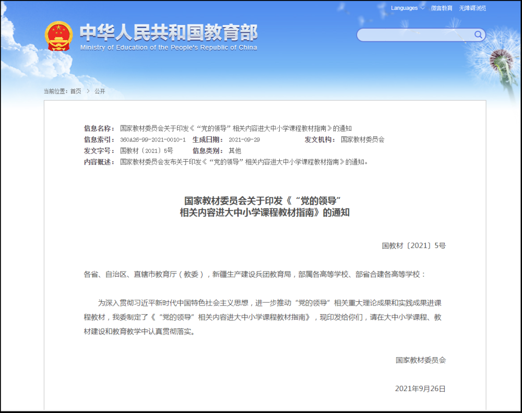Click the breadcrumb arrow separator after 首页
This screenshot has height=413, width=522.
click(88, 91)
